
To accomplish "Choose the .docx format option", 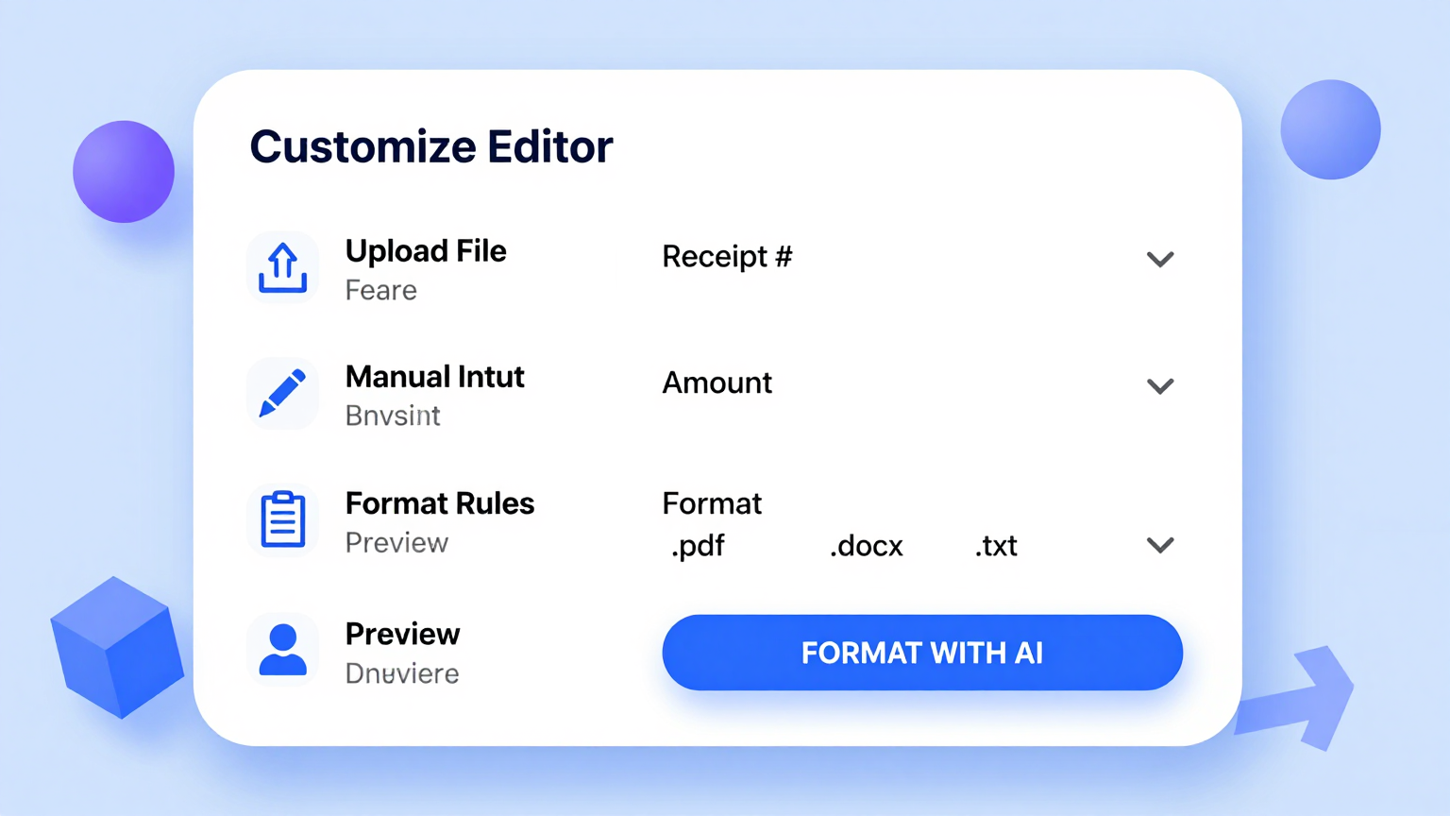I will 866,545.
